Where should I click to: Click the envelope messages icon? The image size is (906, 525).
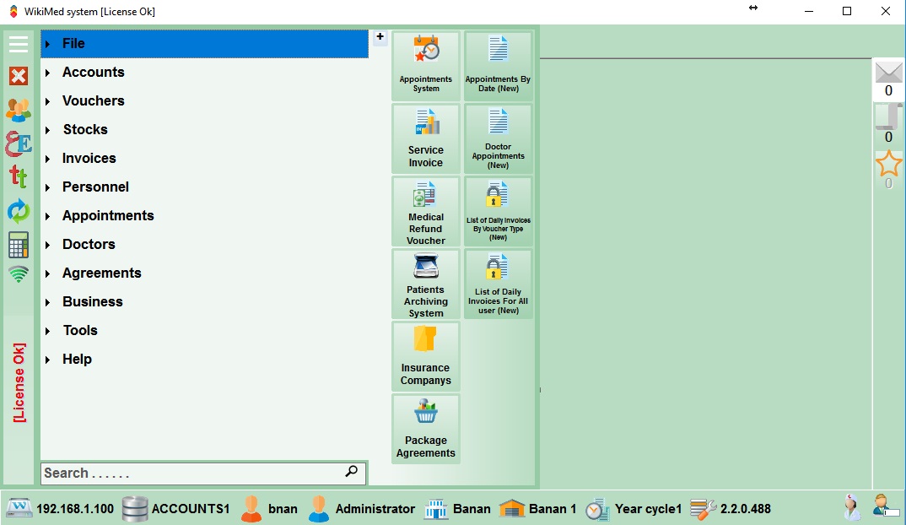tap(888, 73)
